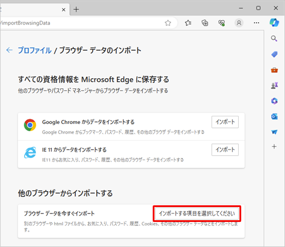Image resolution: width=285 pixels, height=247 pixels.
Task: Select 'ブラウザー データを今すぐインポート' text
Action: click(x=59, y=213)
